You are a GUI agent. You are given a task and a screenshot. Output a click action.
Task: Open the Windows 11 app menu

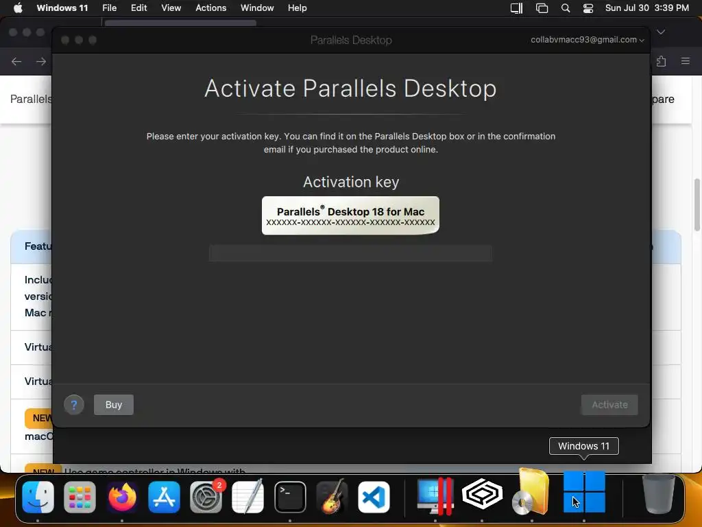(x=62, y=8)
